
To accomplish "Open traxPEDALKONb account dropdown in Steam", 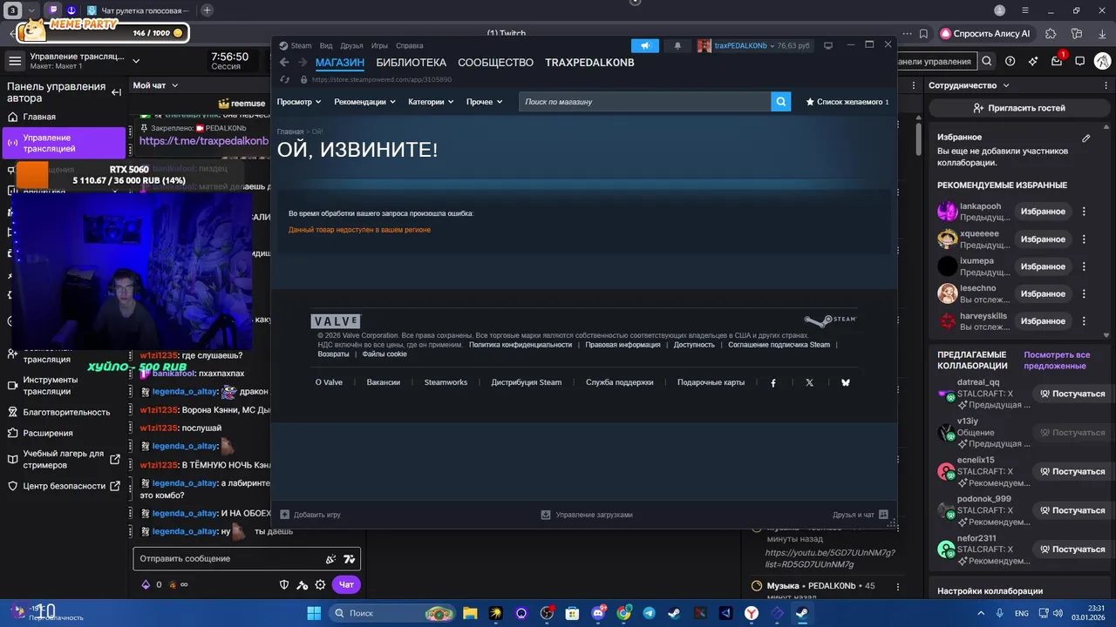I will [x=754, y=45].
